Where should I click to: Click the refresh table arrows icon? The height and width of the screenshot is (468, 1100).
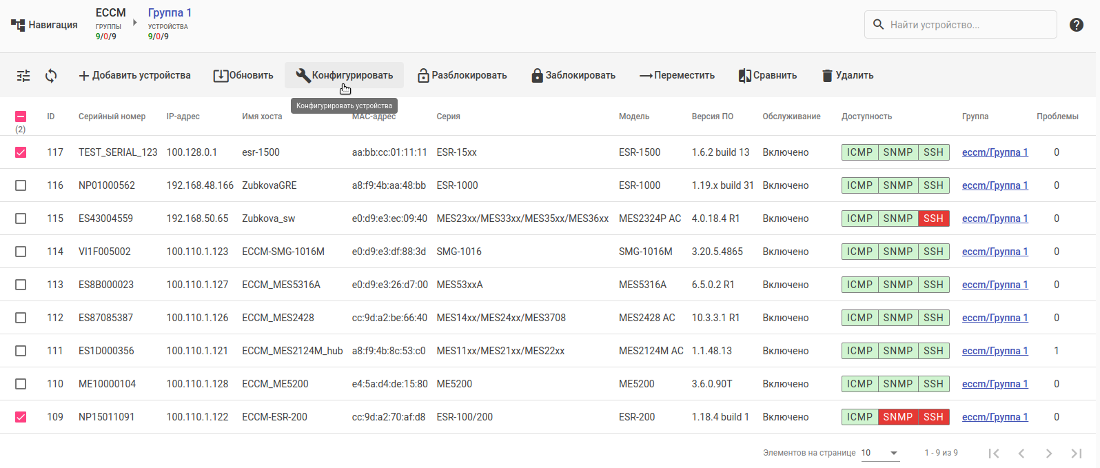51,76
